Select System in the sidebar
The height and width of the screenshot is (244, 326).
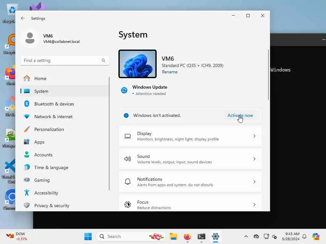click(65, 91)
